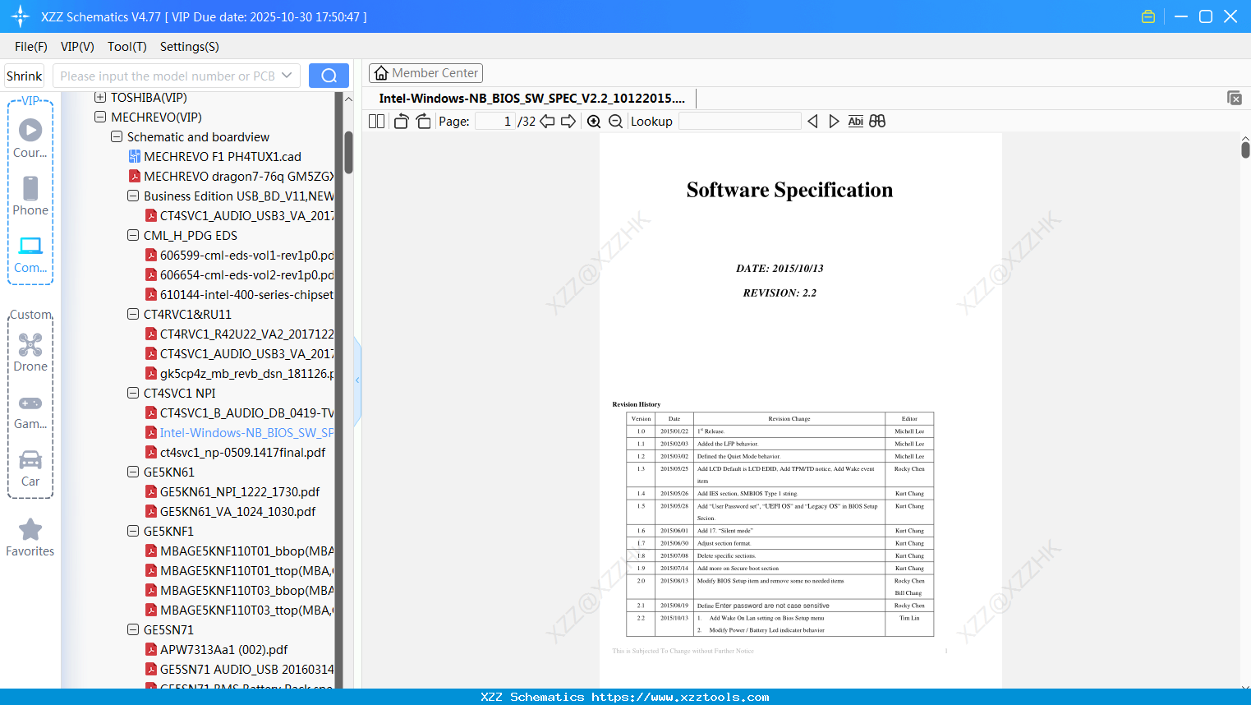Open the VIP(V) menu

click(x=77, y=47)
